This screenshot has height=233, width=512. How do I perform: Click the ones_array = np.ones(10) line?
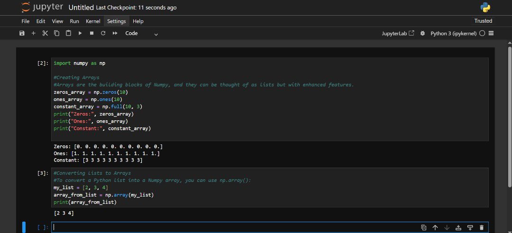[88, 99]
